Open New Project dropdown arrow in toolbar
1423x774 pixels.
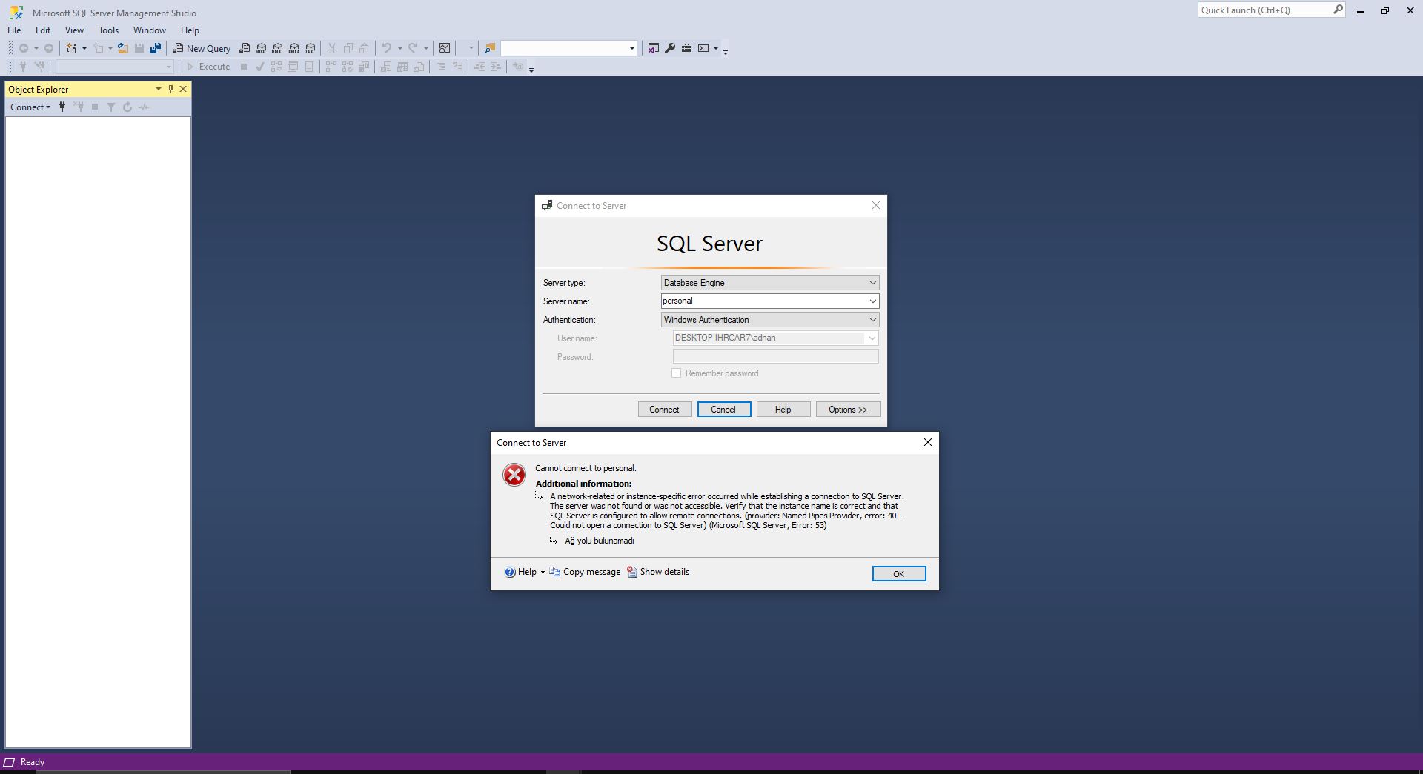coord(84,48)
